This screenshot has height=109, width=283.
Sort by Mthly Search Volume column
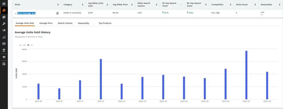click(x=156, y=4)
